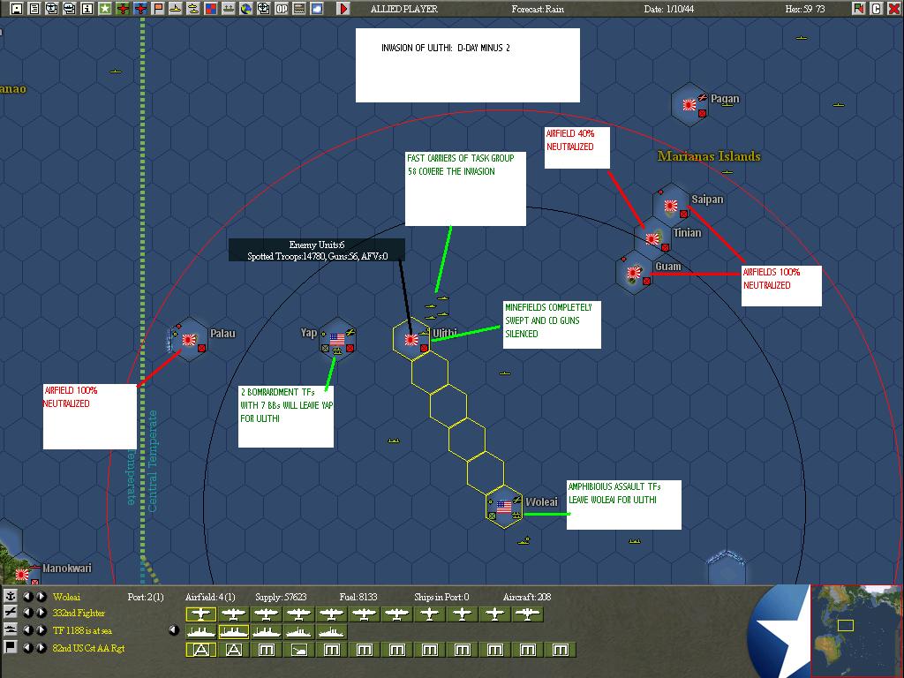
Task: Open 'TF 1188 is at sea' link
Action: (82, 630)
